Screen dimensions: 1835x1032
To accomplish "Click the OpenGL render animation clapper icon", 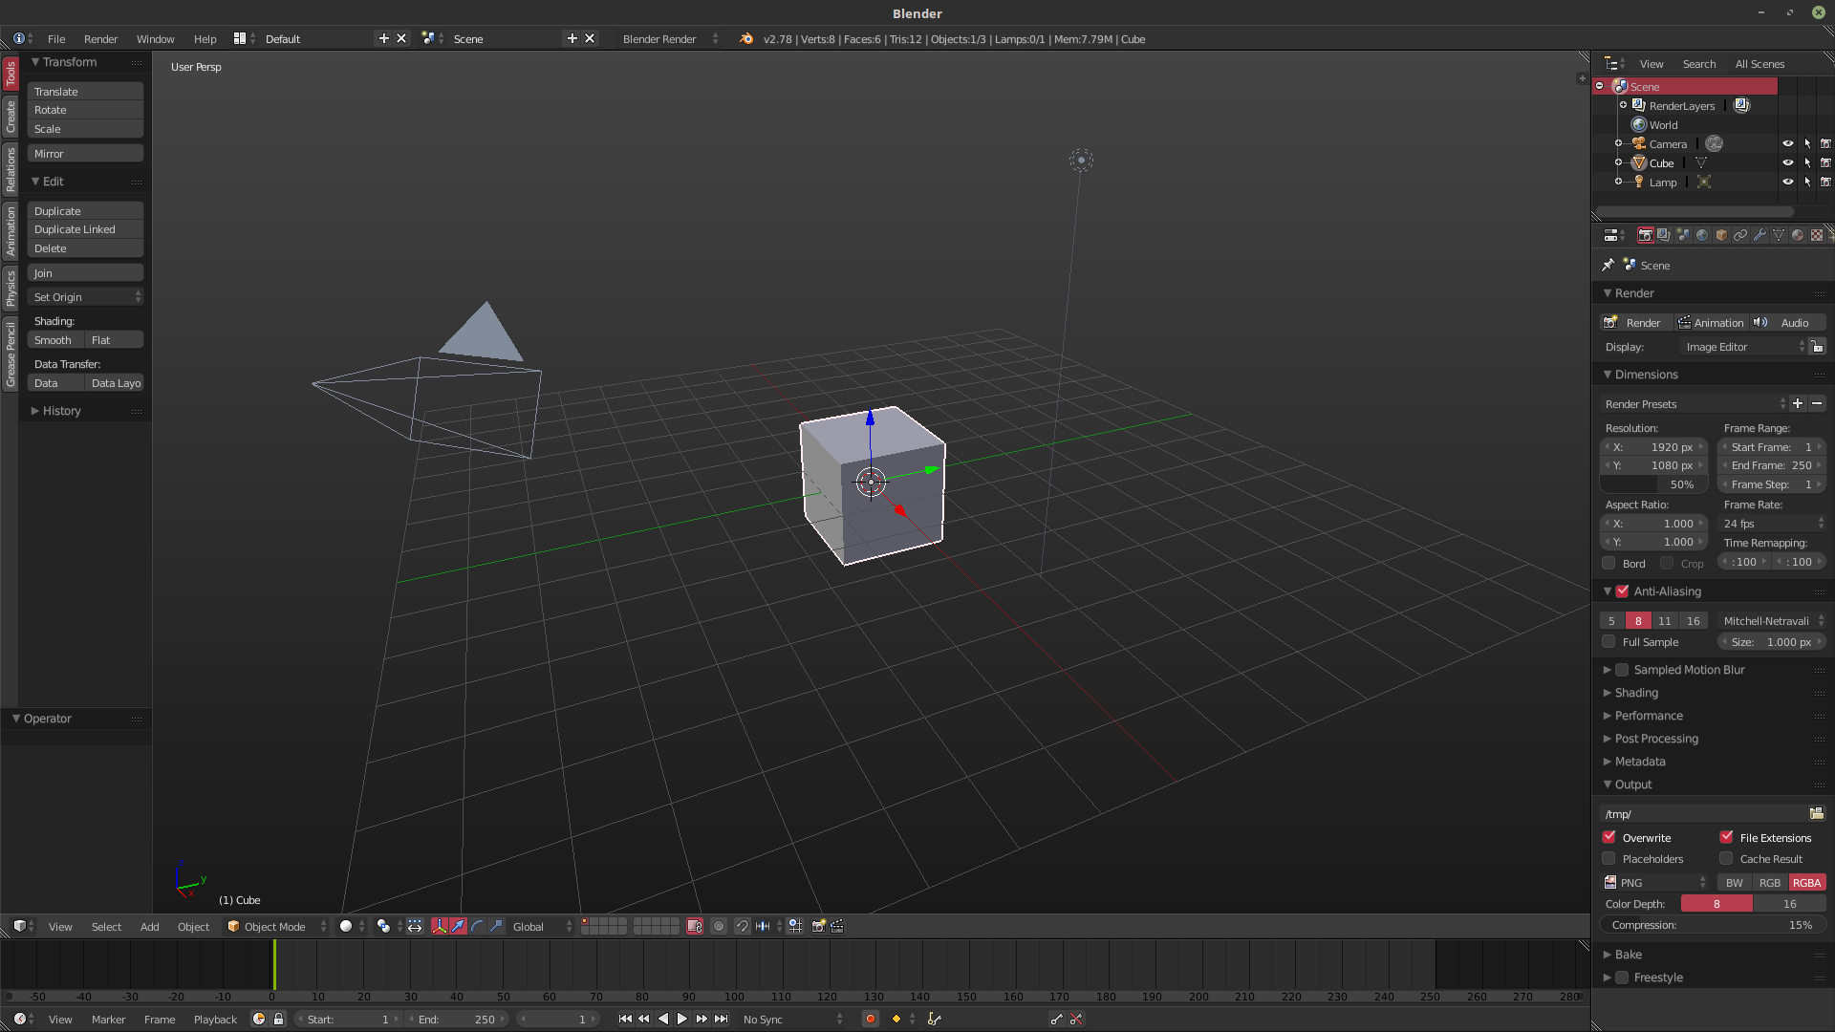I will 837,926.
